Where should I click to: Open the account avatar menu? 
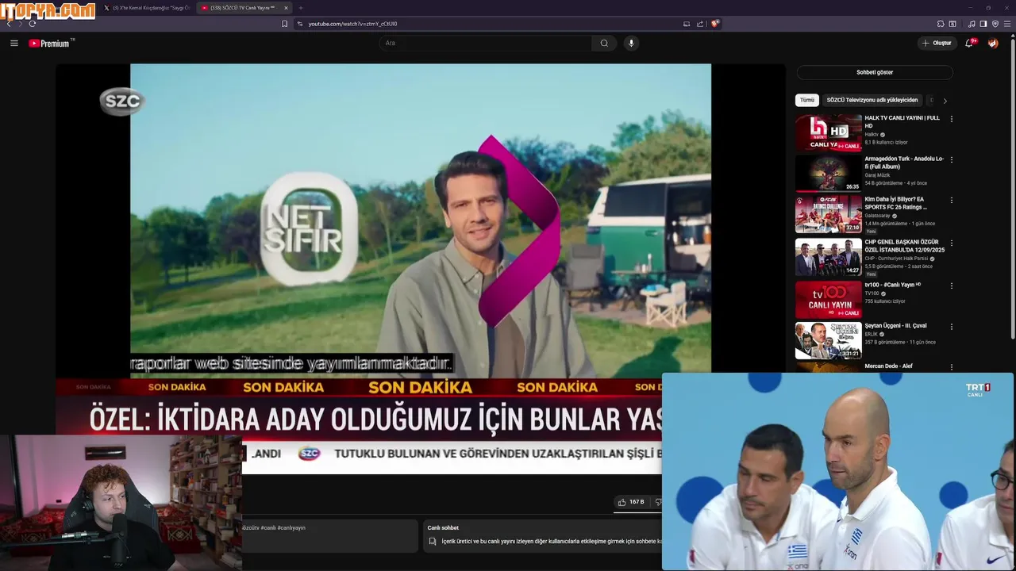coord(993,43)
